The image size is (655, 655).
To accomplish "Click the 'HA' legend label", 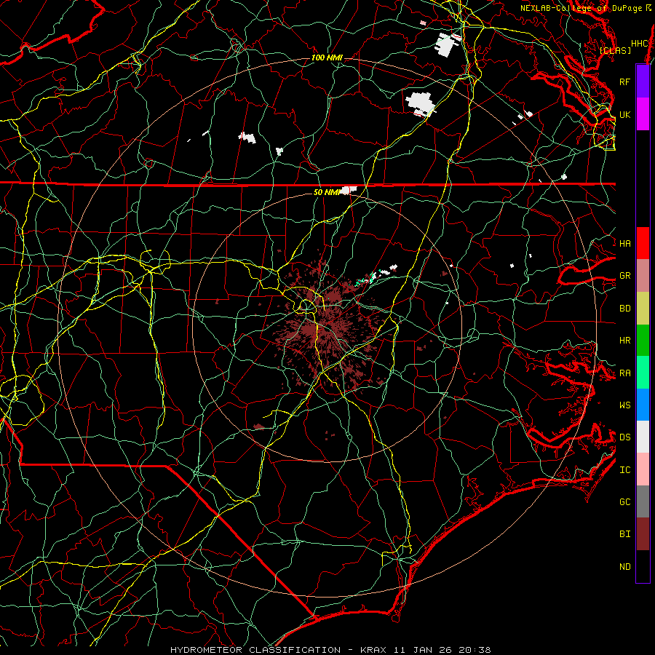I will tap(624, 243).
